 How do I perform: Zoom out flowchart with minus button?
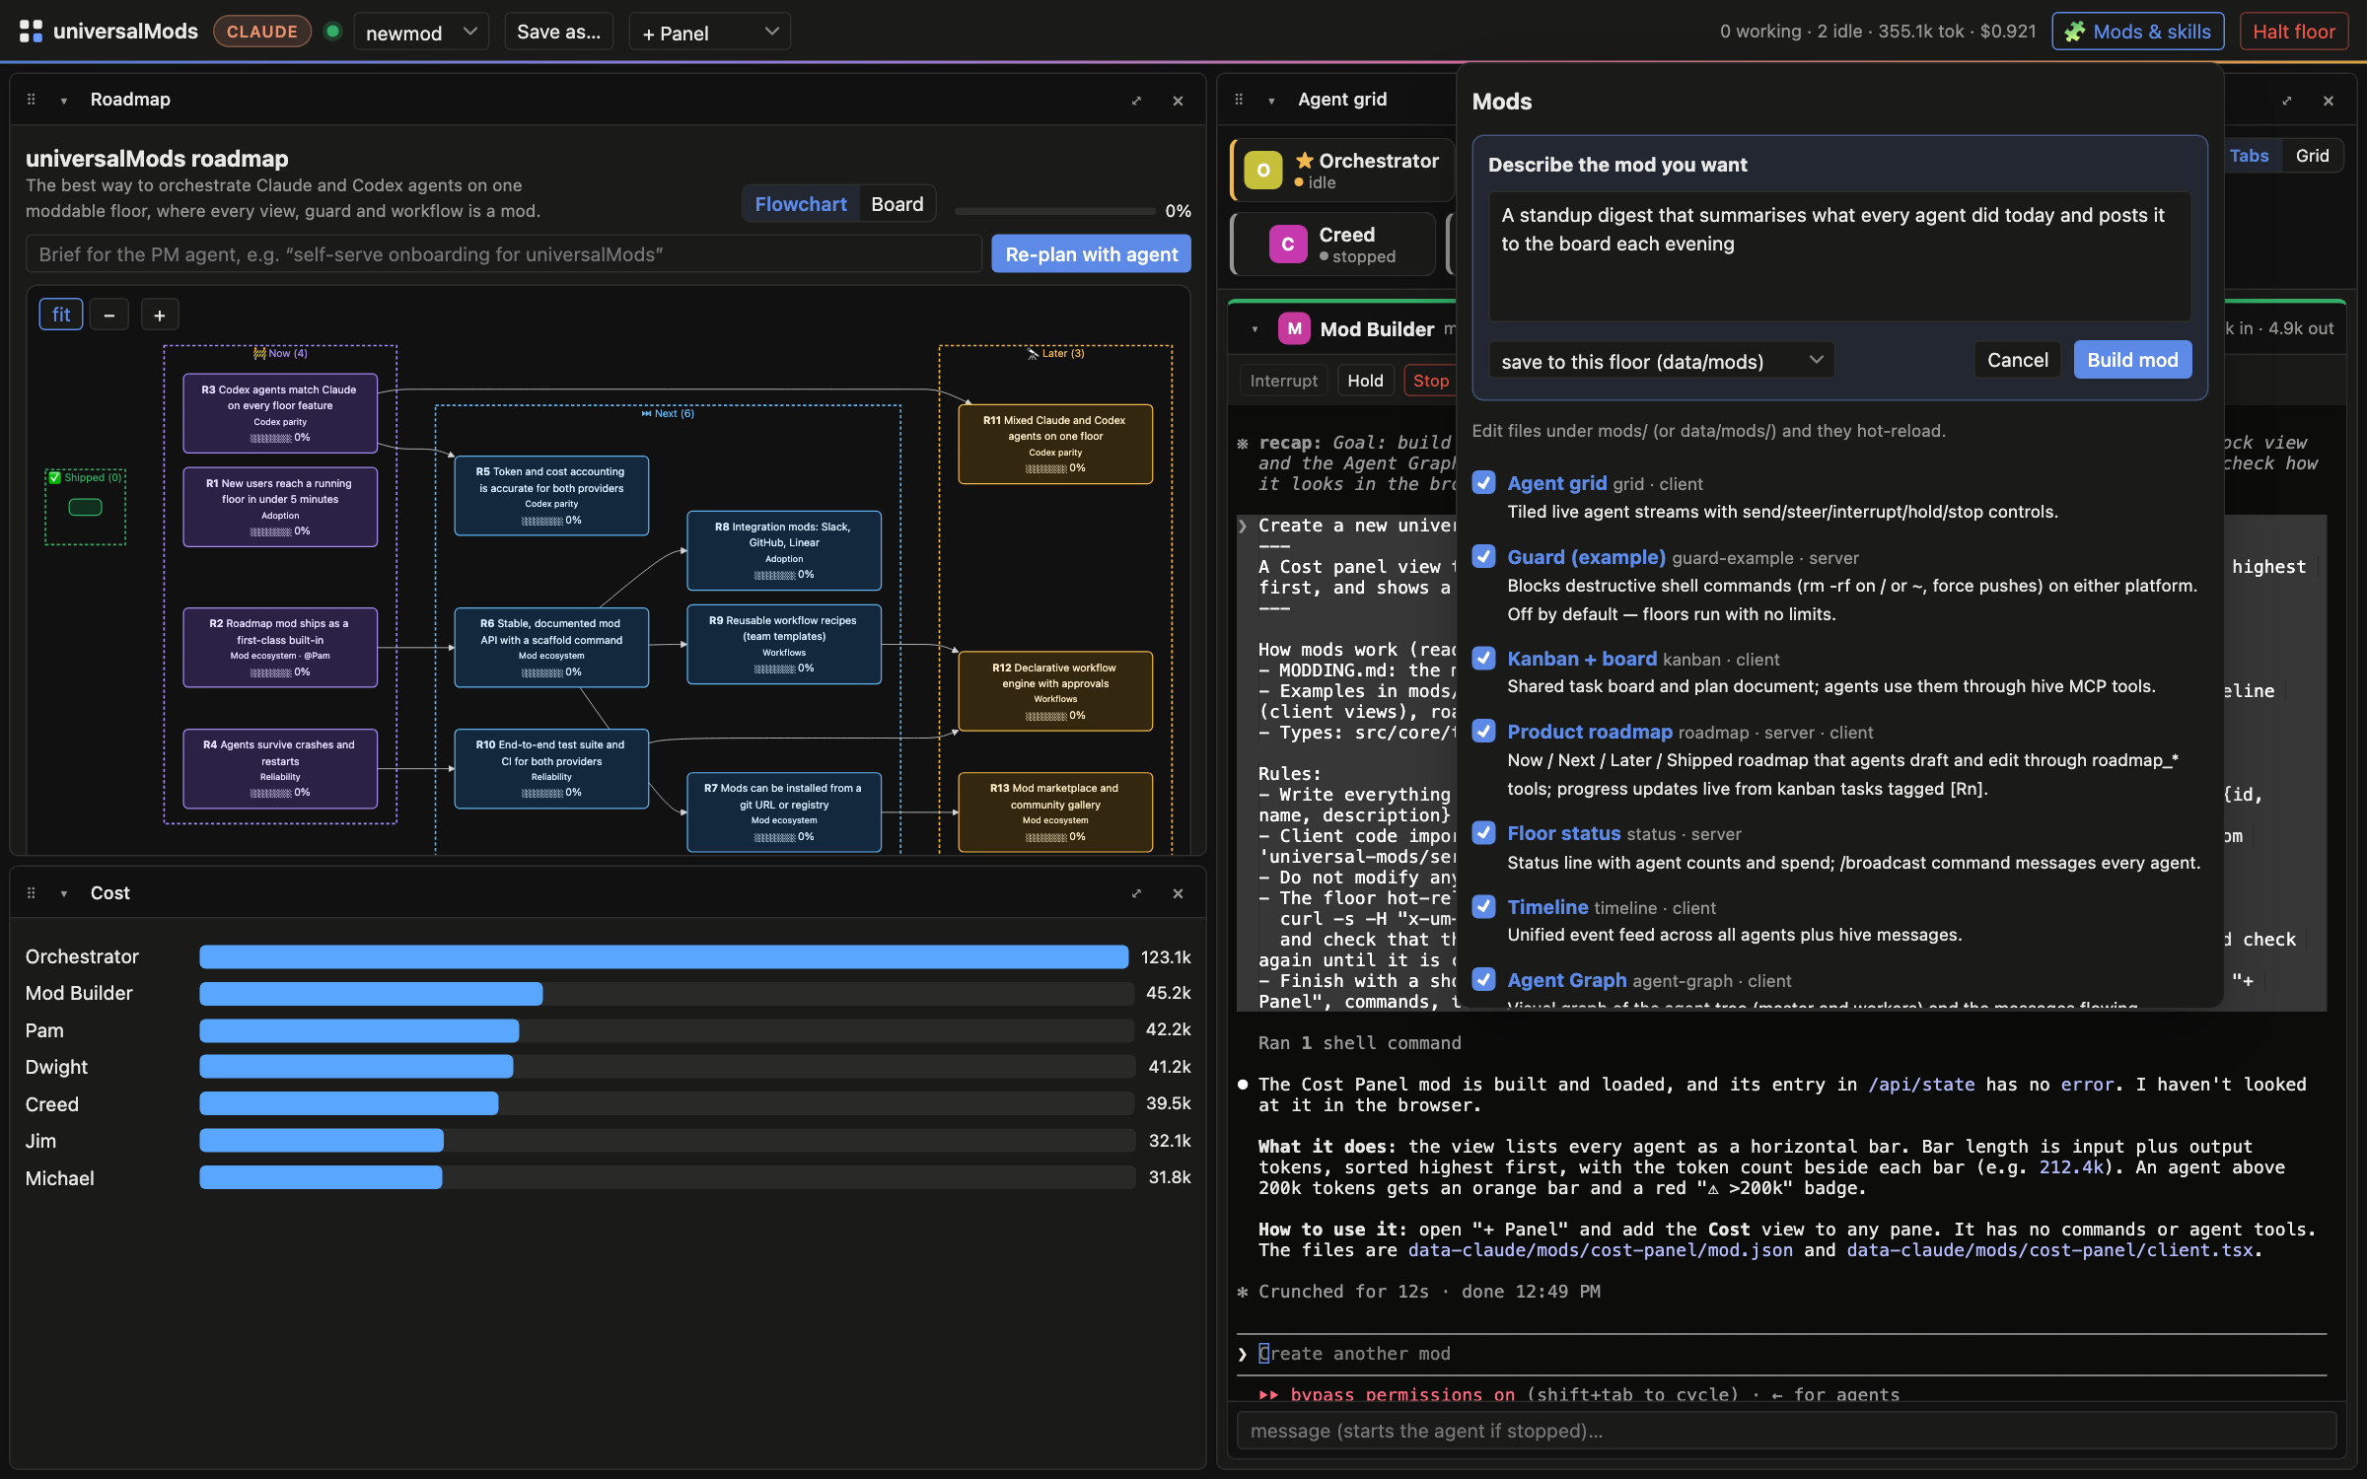click(x=109, y=316)
